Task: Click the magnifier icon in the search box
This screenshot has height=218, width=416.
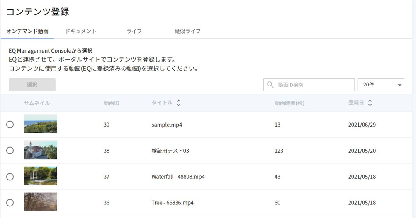Action: tap(270, 85)
